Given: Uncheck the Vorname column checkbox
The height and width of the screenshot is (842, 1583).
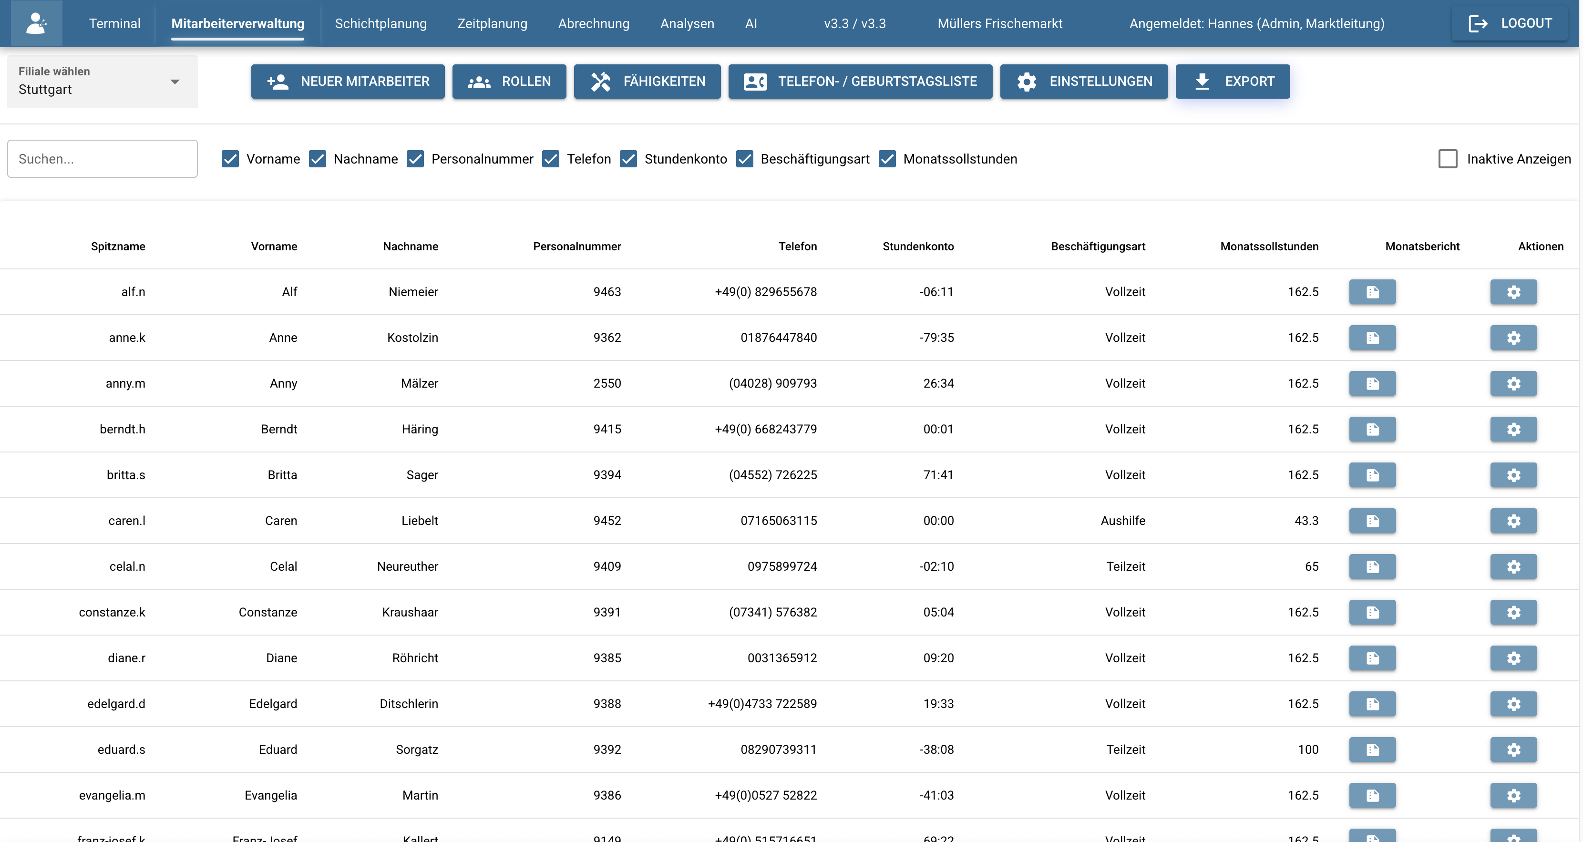Looking at the screenshot, I should pos(230,159).
